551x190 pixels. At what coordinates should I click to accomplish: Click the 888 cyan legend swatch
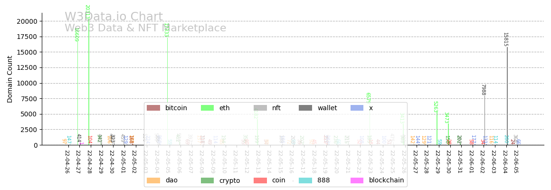click(x=305, y=180)
